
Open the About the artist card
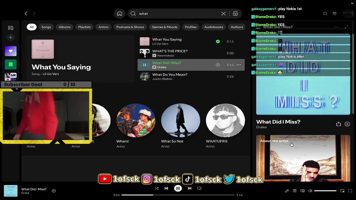(x=303, y=158)
